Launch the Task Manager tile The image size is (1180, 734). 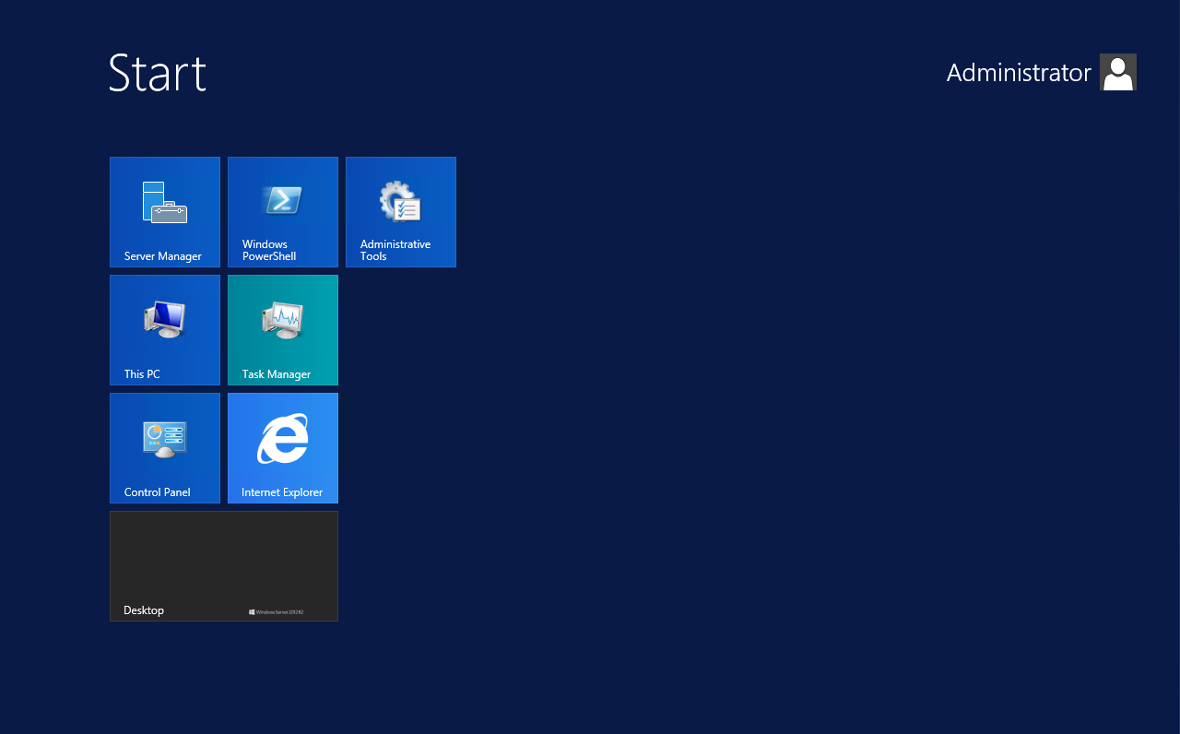tap(283, 330)
